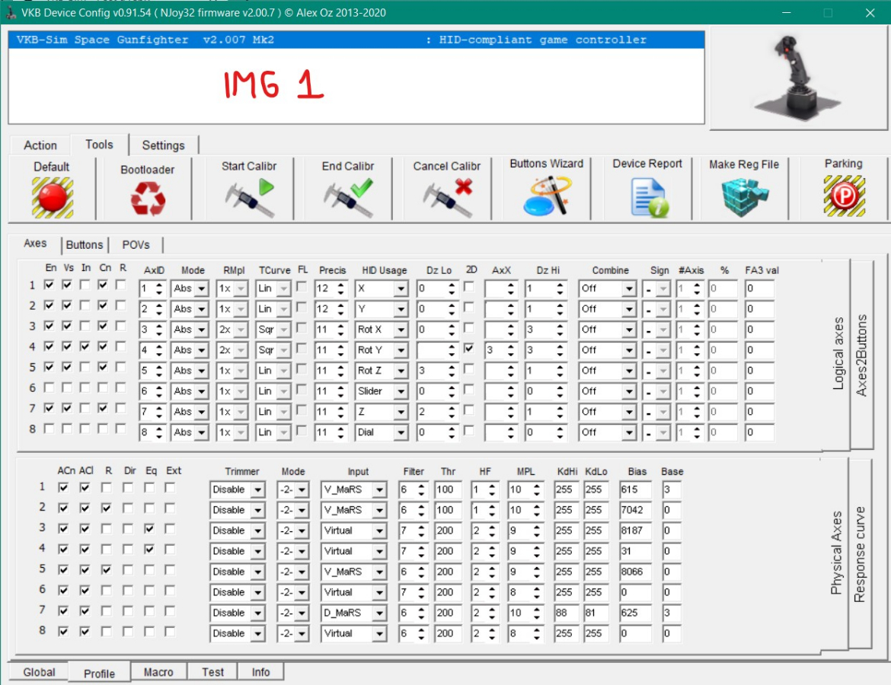Toggle Eq checkbox for physical axis 3
891x685 pixels.
148,528
